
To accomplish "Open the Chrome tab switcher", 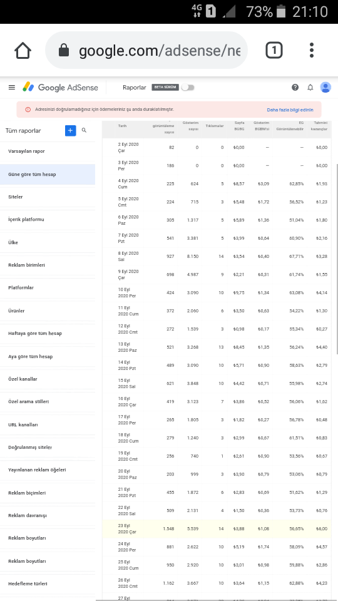I will tap(274, 50).
